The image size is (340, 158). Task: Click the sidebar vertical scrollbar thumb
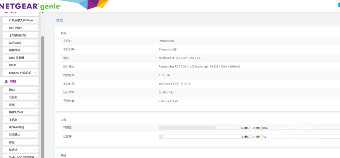(x=43, y=97)
